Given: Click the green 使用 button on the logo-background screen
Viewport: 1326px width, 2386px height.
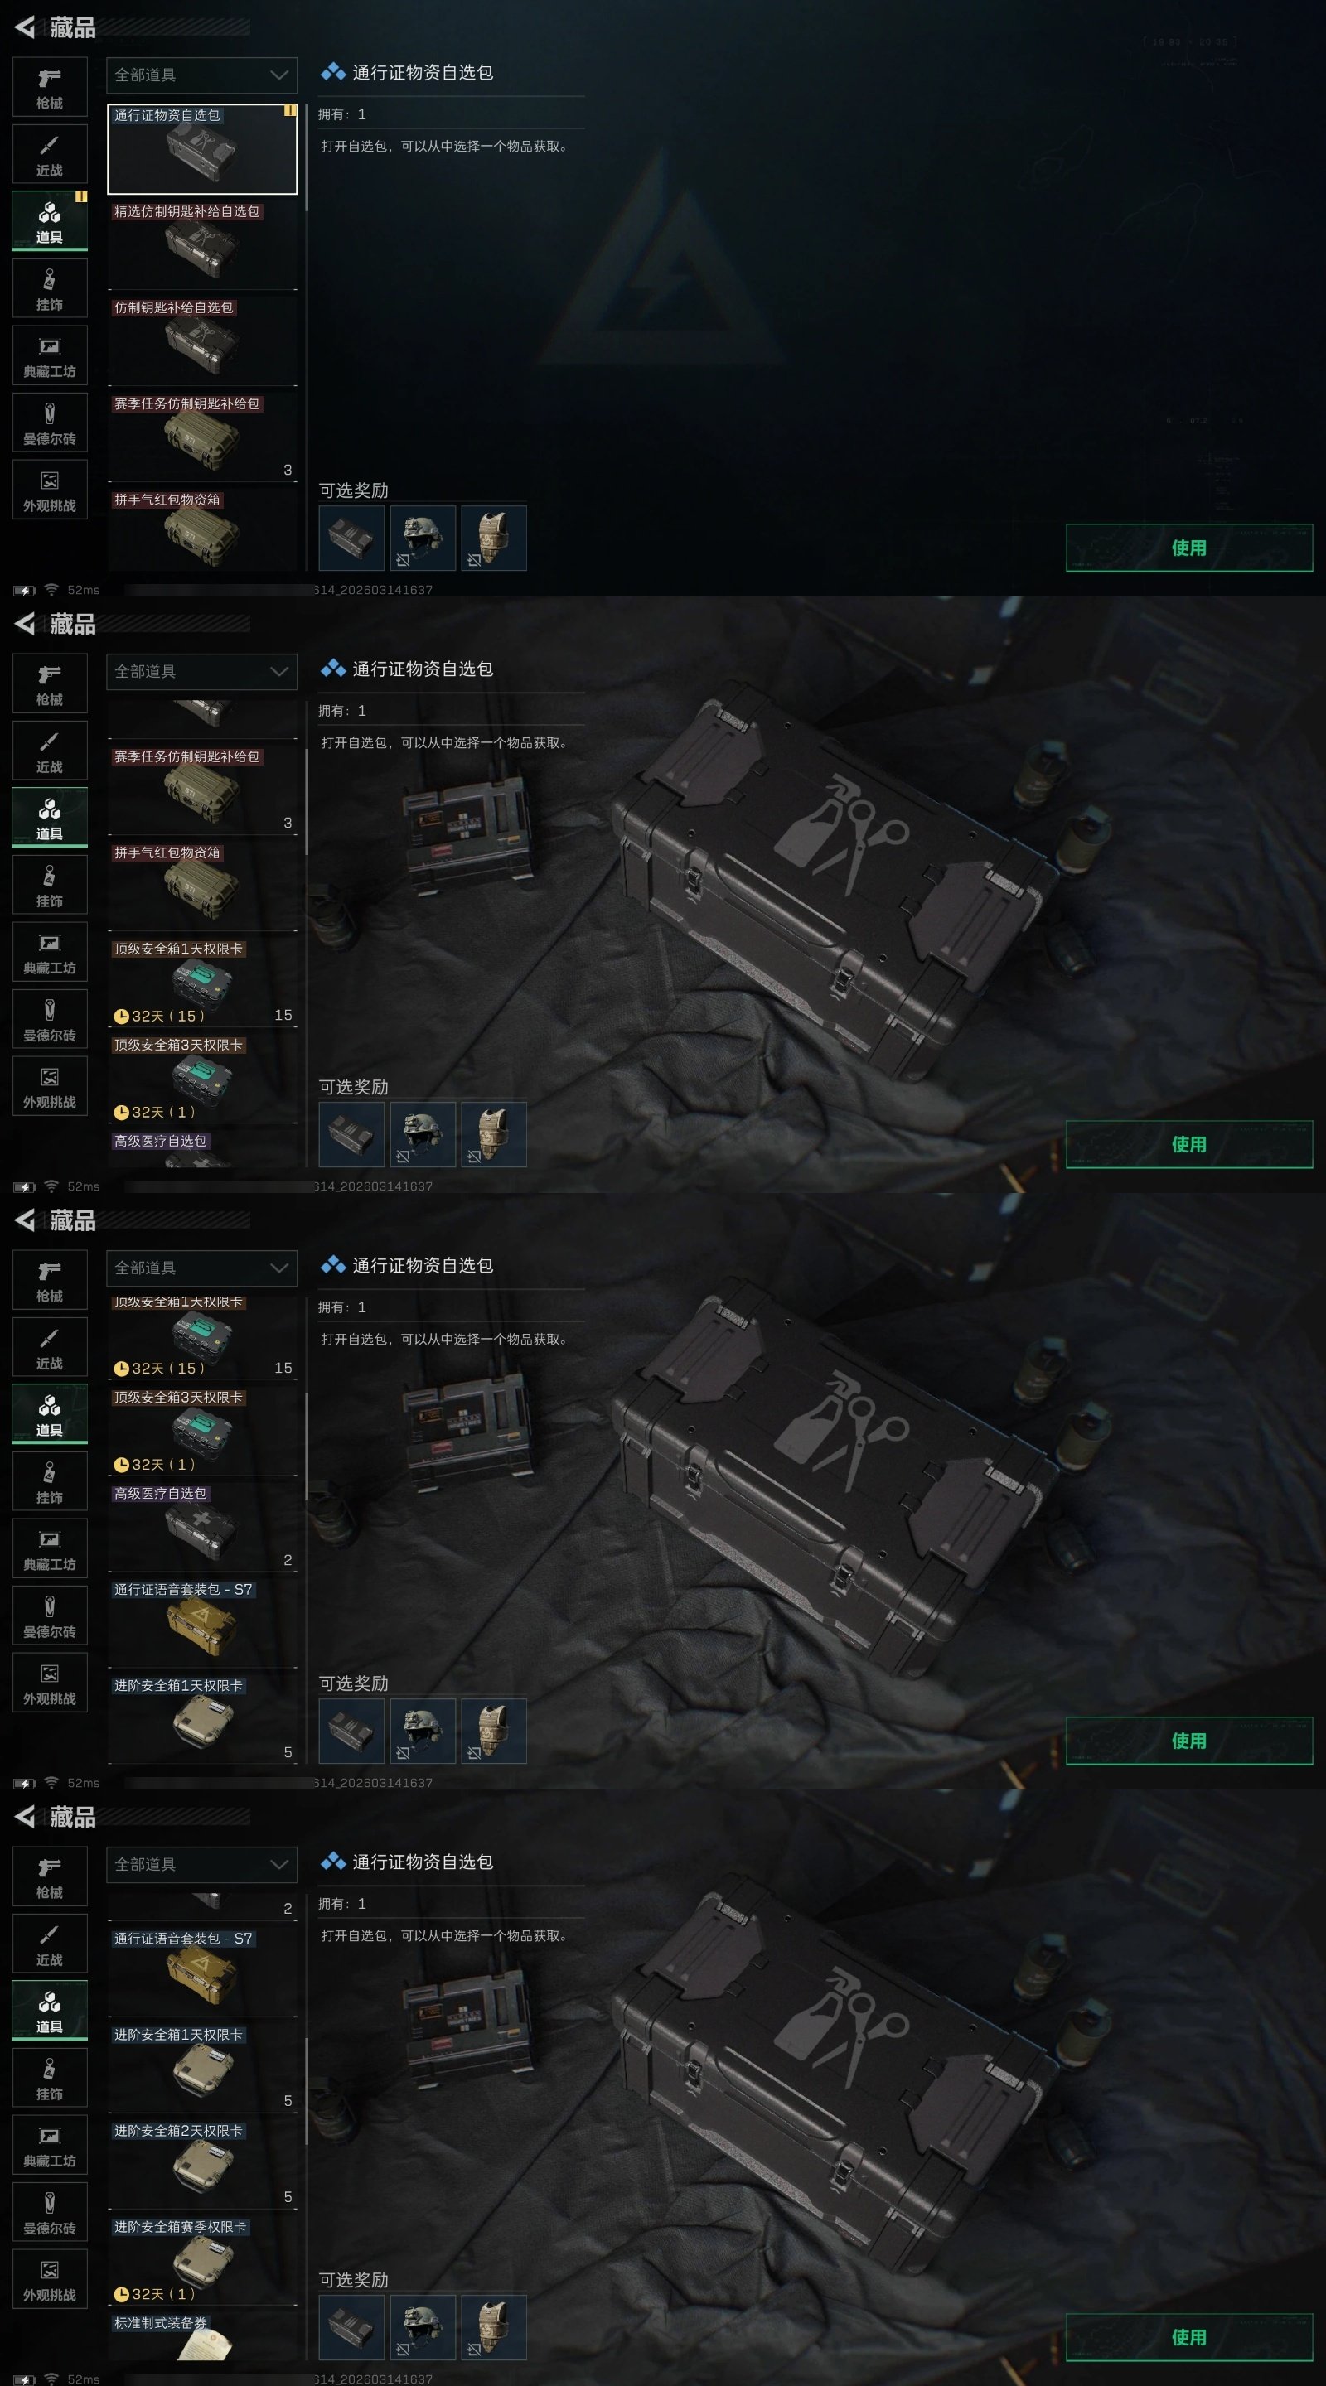Looking at the screenshot, I should (1189, 548).
